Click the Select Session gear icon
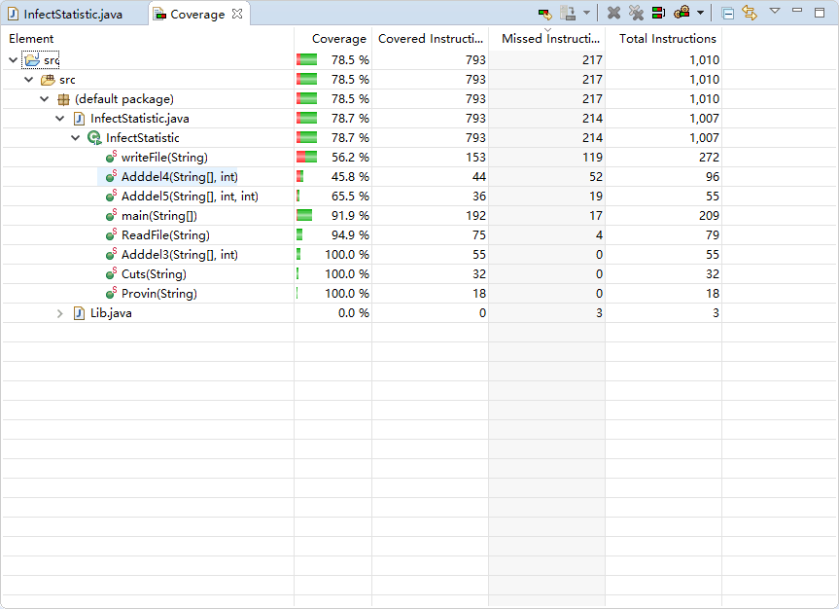This screenshot has width=839, height=609. click(682, 13)
